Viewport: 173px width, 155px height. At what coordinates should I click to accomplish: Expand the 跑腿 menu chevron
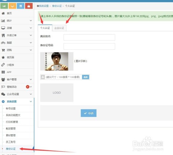pos(31,43)
